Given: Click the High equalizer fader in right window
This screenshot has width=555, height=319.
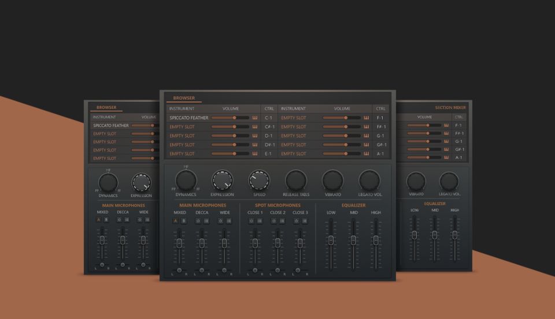Looking at the screenshot, I should point(455,235).
